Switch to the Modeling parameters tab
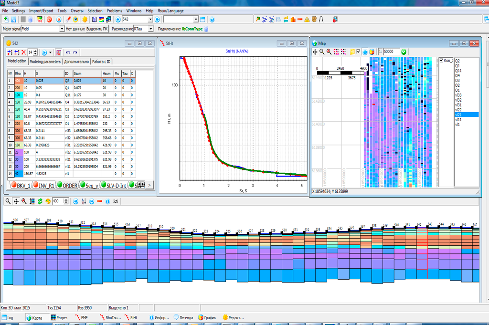Screen dimensions: 489x325 click(45, 62)
